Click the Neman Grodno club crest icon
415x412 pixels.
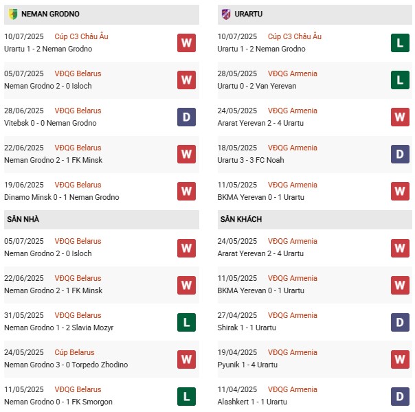[12, 14]
